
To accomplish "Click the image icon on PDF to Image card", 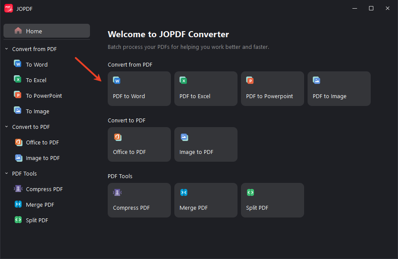I will 316,80.
